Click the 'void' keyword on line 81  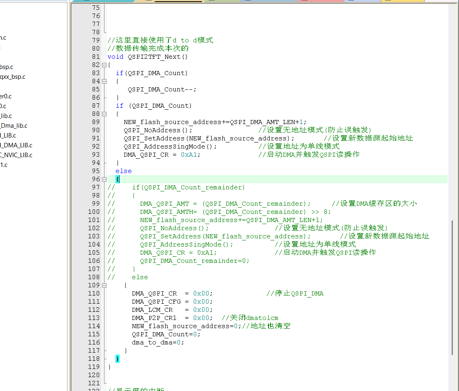115,57
